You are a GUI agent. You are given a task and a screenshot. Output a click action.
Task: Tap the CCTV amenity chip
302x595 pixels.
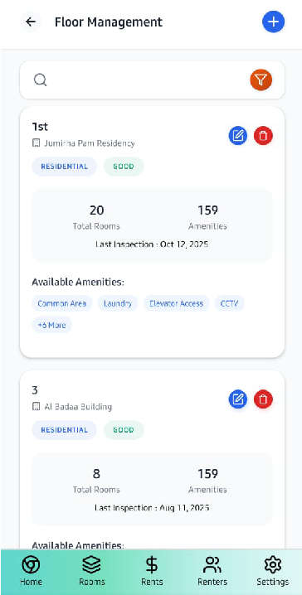[230, 303]
